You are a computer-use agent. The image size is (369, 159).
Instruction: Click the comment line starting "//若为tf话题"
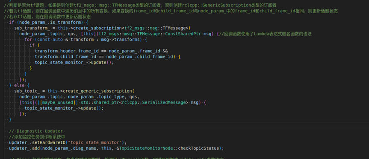(171, 11)
